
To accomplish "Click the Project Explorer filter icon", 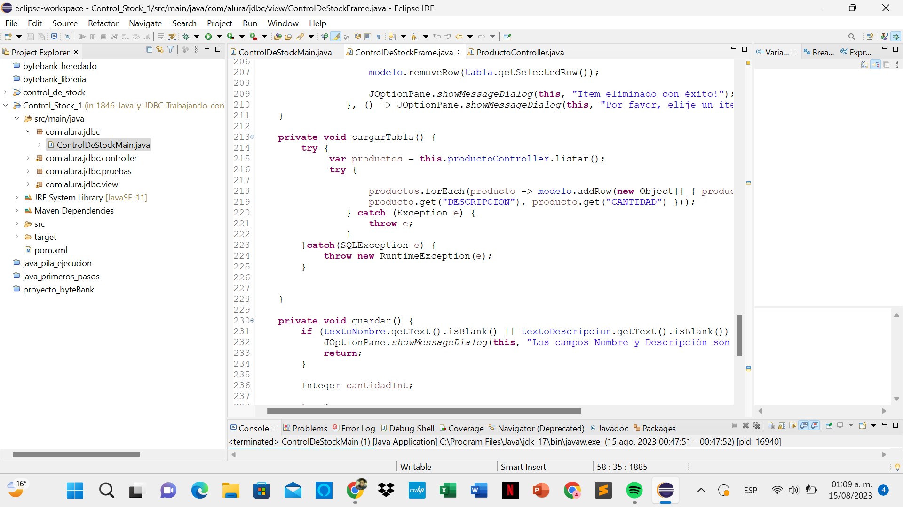I will (171, 50).
